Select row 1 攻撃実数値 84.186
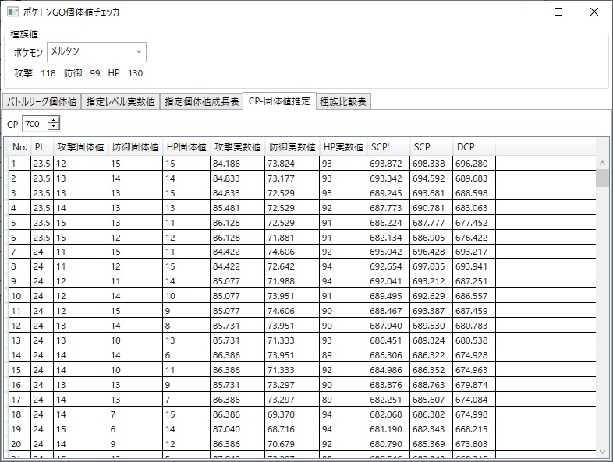Image resolution: width=613 pixels, height=462 pixels. (x=238, y=164)
